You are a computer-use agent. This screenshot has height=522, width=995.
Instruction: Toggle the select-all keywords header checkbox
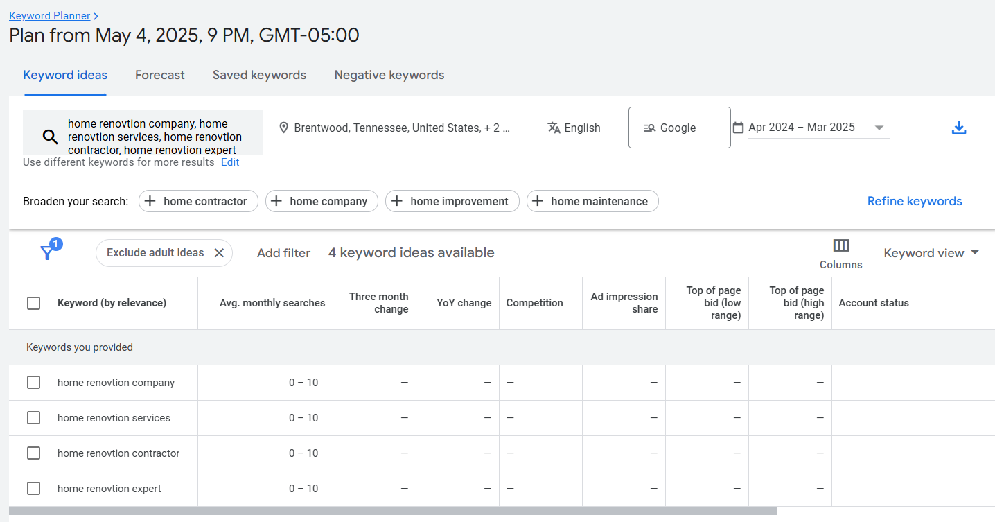(x=33, y=303)
